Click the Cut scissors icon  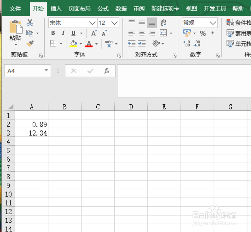click(x=30, y=23)
